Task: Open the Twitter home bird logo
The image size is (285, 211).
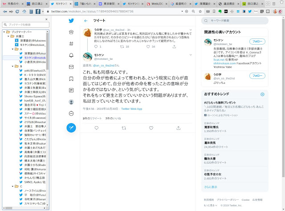Action: coord(71,21)
